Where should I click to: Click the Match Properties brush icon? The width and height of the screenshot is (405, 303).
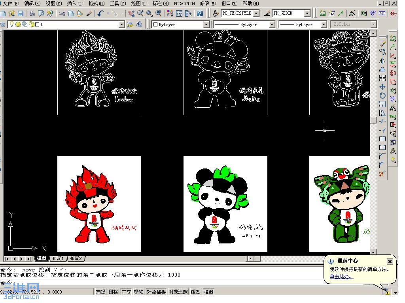89,13
